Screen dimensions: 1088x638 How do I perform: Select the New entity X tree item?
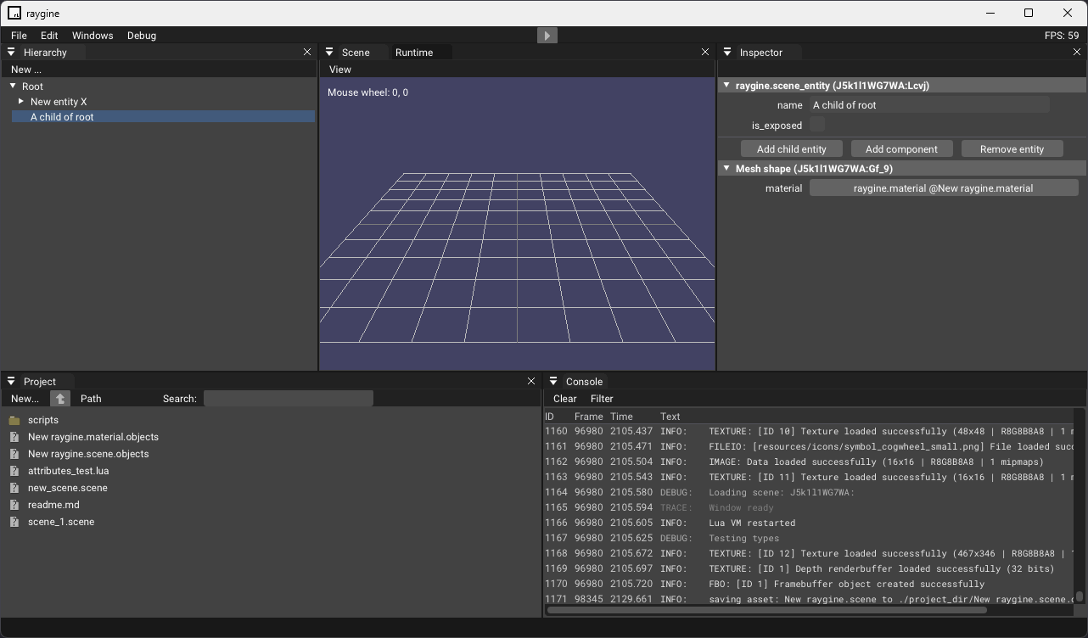(59, 102)
